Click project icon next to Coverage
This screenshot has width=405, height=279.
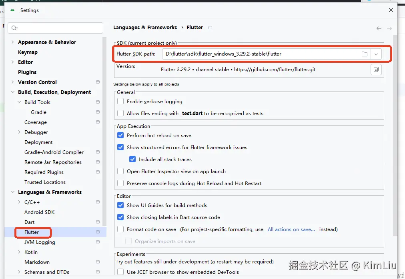[x=98, y=122]
